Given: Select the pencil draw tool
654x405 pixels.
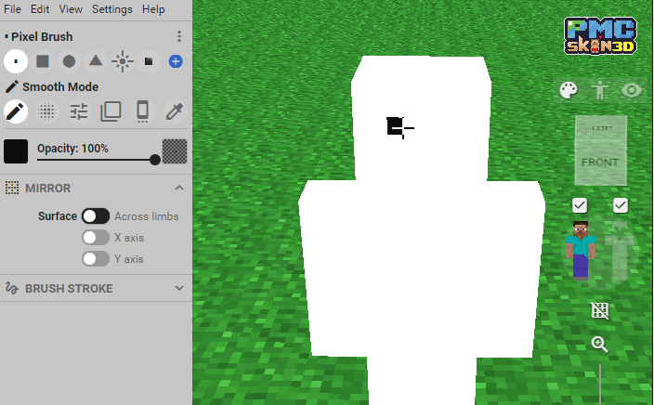Looking at the screenshot, I should click(x=16, y=111).
